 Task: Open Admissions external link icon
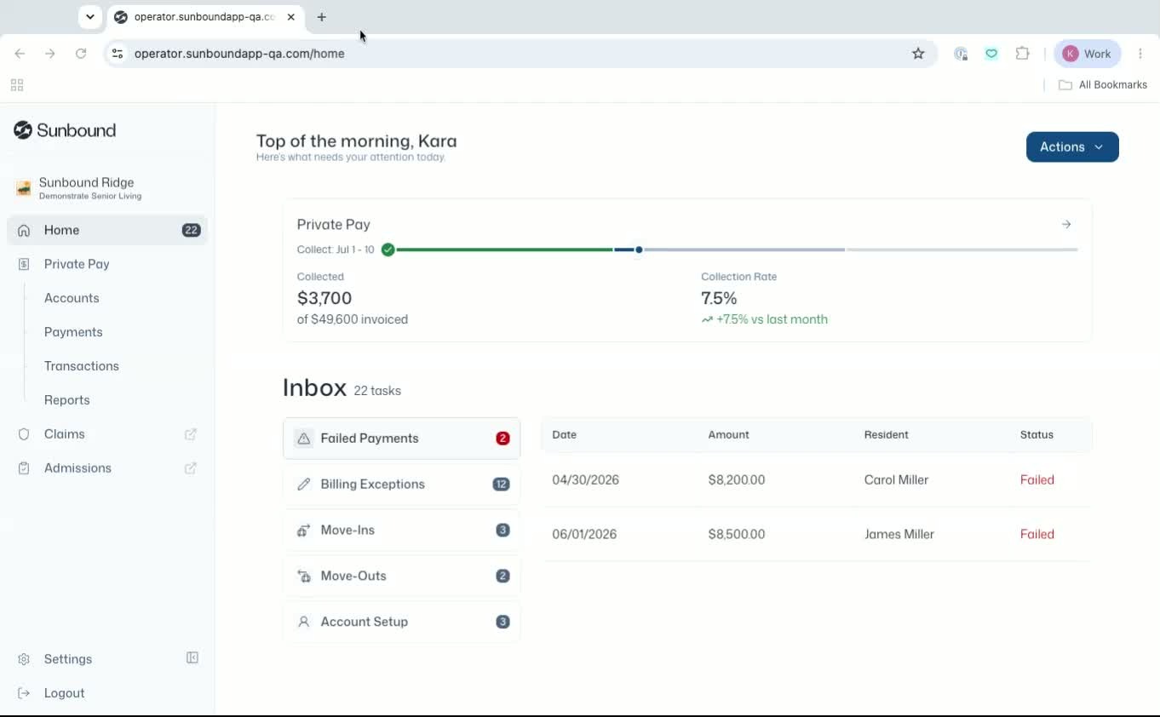pyautogui.click(x=191, y=468)
